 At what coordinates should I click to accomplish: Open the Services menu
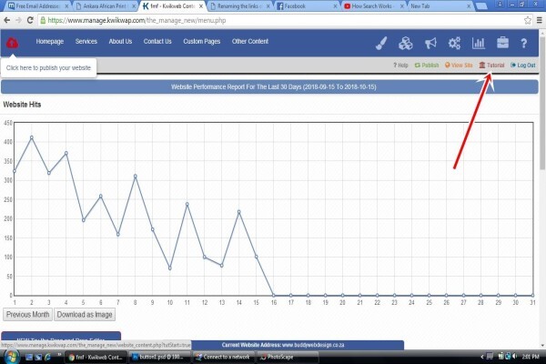(x=86, y=42)
